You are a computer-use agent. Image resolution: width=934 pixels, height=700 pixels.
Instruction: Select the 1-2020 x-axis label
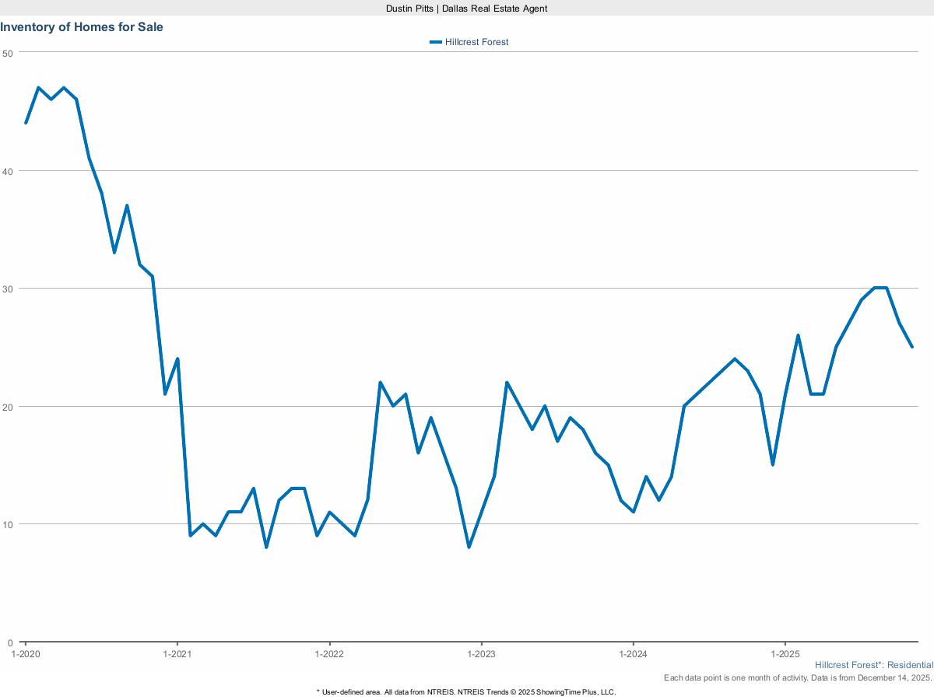point(25,654)
